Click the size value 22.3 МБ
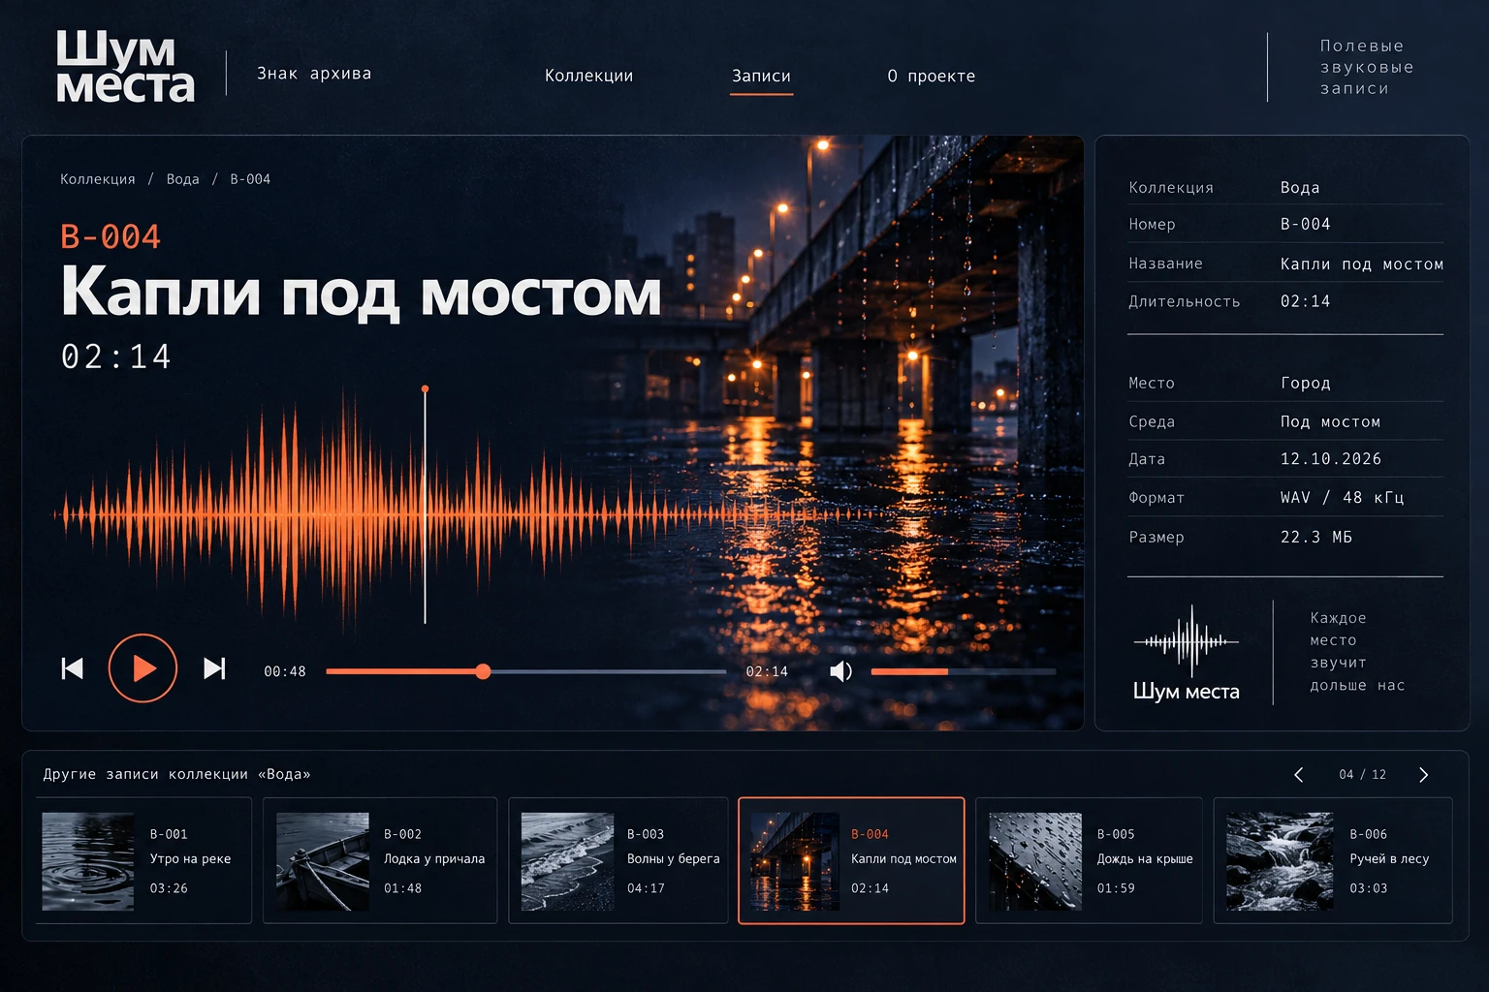The image size is (1489, 992). pos(1316,537)
